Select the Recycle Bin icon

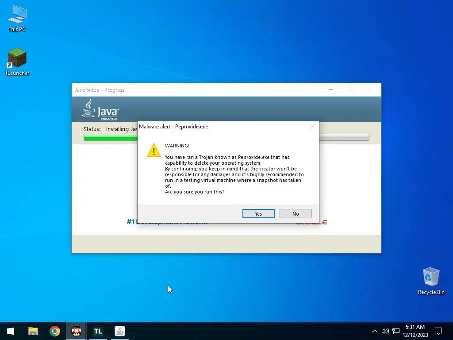pyautogui.click(x=431, y=281)
